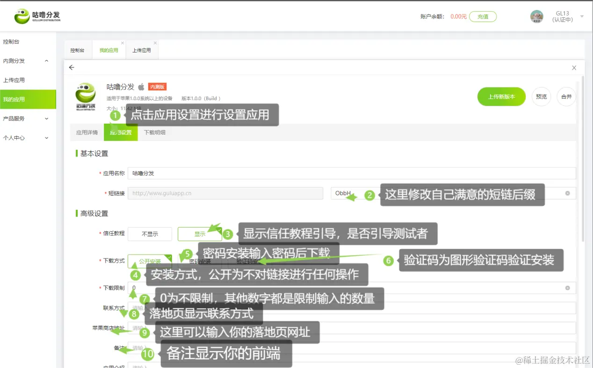
Task: Click the user avatar in the top bar
Action: (x=536, y=16)
